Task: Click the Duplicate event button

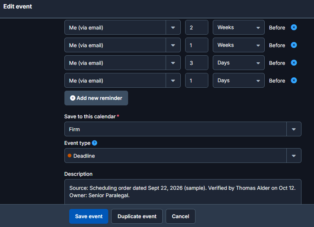Action: pos(137,216)
